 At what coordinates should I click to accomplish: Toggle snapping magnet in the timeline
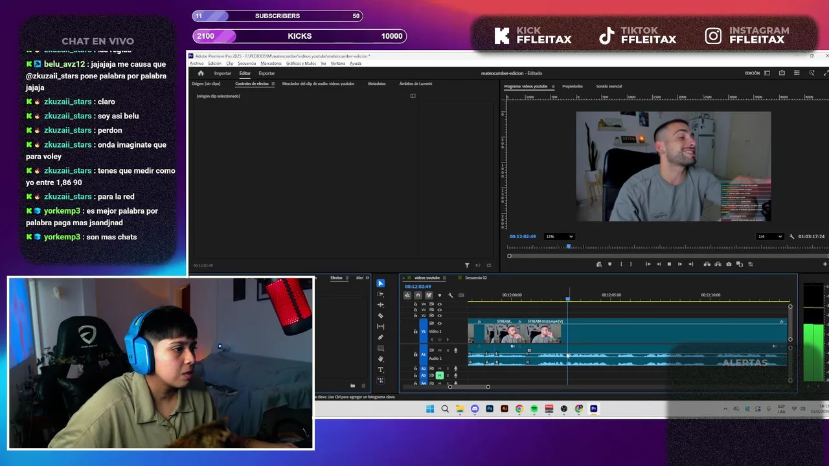[x=418, y=295]
